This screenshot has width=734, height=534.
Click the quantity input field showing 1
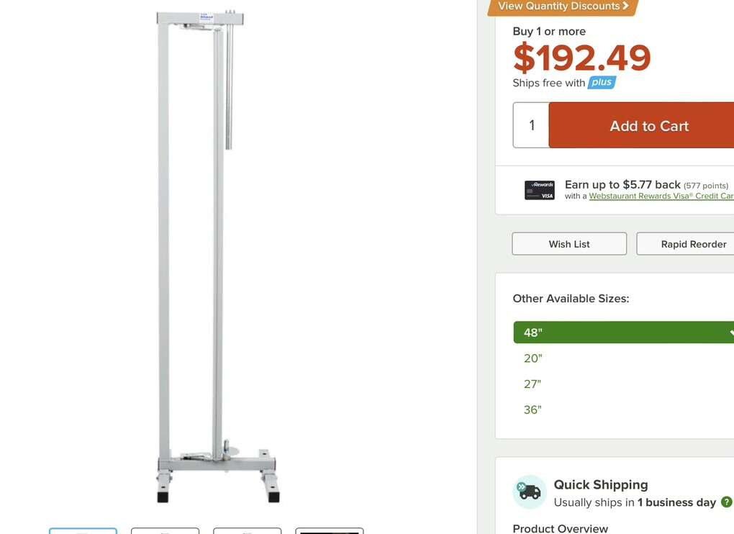pyautogui.click(x=530, y=125)
